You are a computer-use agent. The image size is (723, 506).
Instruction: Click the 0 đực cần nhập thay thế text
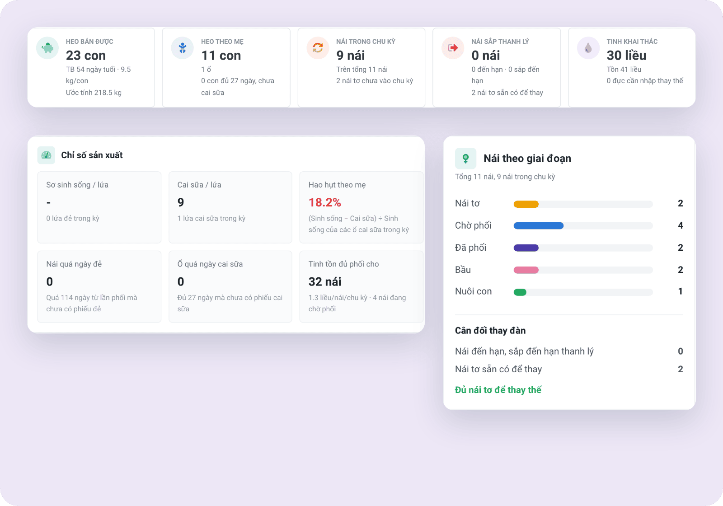(x=645, y=81)
